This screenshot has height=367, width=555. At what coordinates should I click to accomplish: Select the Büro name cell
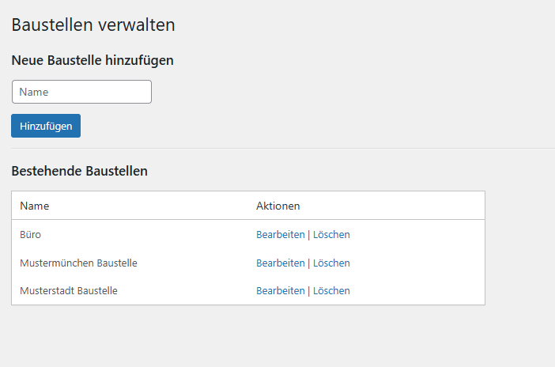[31, 234]
